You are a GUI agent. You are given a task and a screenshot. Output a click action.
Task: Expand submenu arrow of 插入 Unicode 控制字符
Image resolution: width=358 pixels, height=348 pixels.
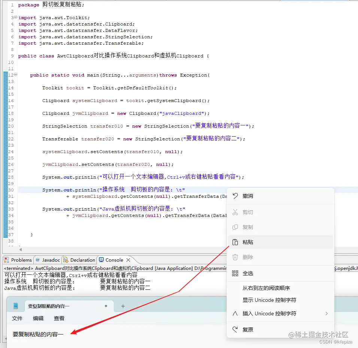pyautogui.click(x=327, y=313)
